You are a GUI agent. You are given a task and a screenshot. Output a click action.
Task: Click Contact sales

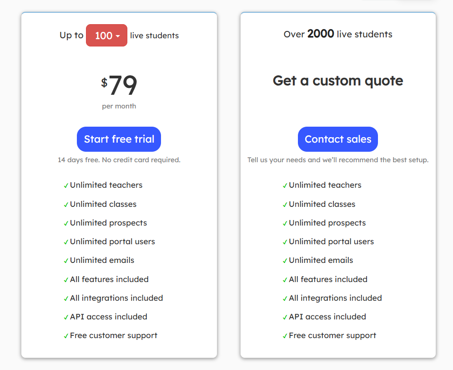point(337,139)
